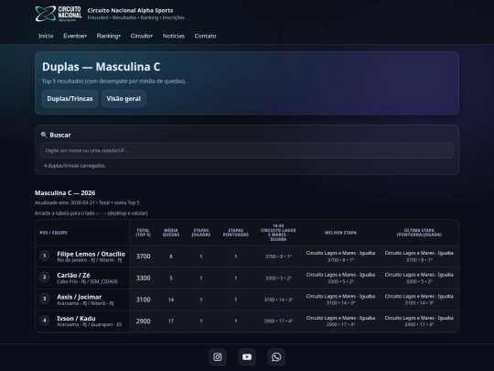The image size is (494, 371).
Task: Click the Última Etapa column header
Action: click(x=419, y=233)
